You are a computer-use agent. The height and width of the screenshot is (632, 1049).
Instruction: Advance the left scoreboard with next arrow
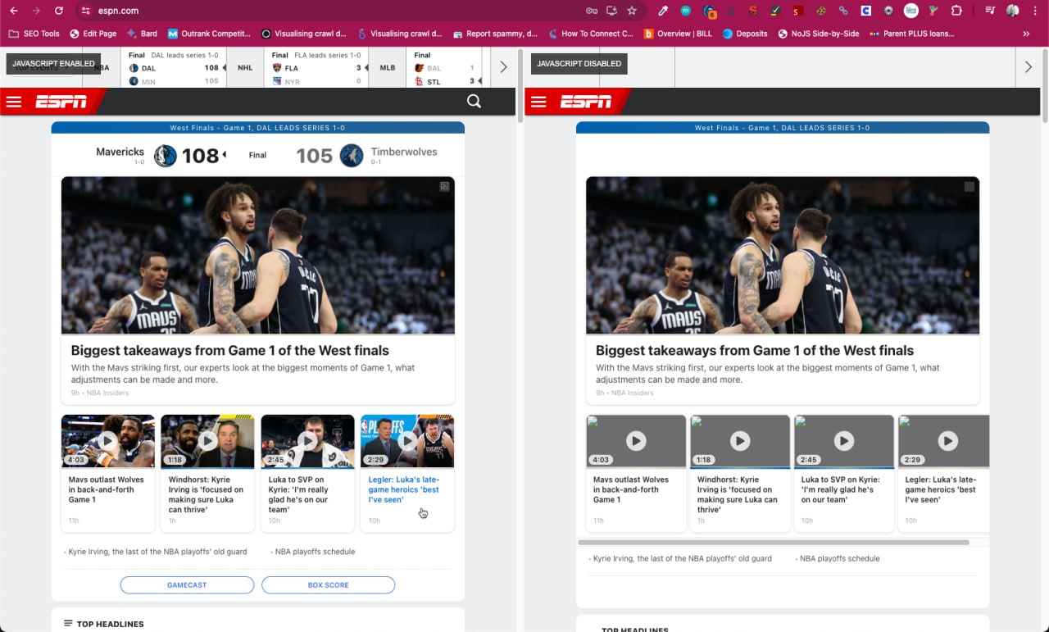point(503,67)
